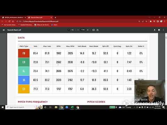
Task: Reload the current browser page
Action: tap(9, 21)
